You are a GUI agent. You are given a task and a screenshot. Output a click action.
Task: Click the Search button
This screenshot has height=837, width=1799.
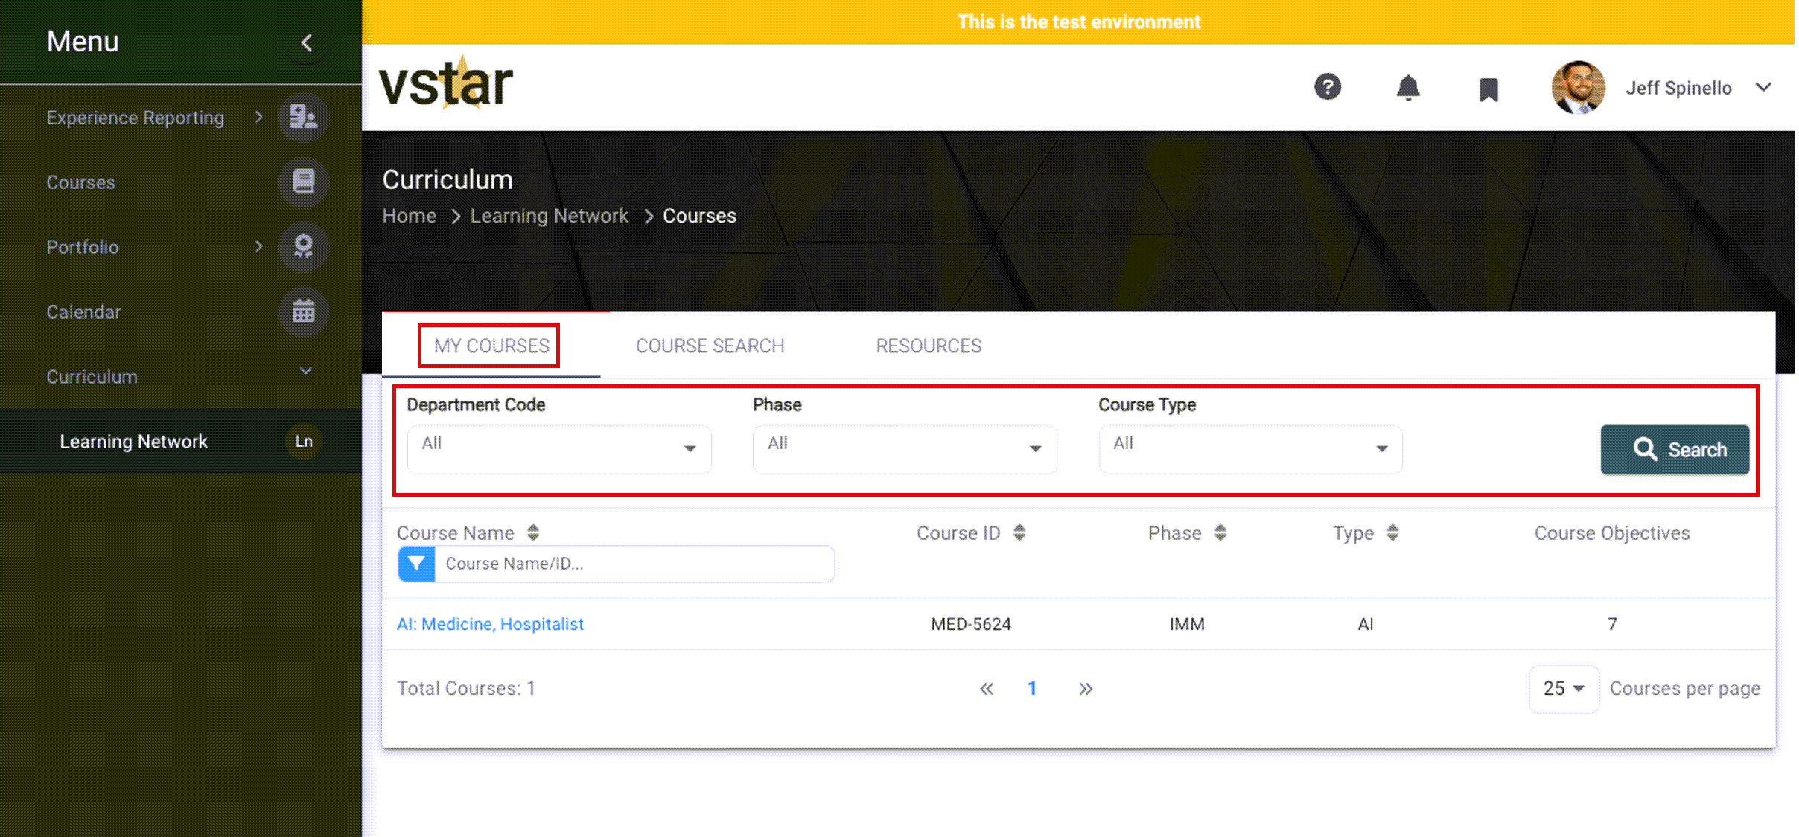pos(1675,450)
